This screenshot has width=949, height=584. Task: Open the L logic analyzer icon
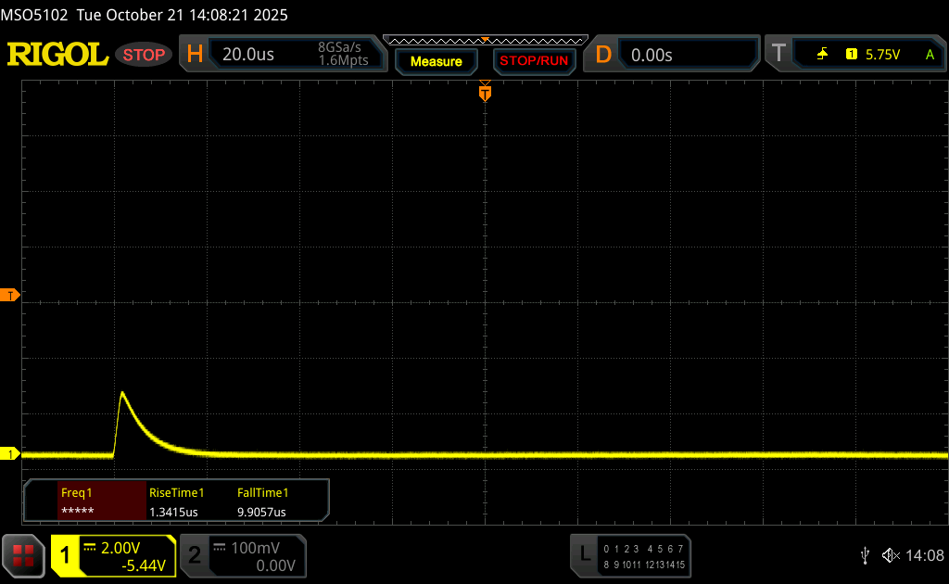[x=585, y=555]
